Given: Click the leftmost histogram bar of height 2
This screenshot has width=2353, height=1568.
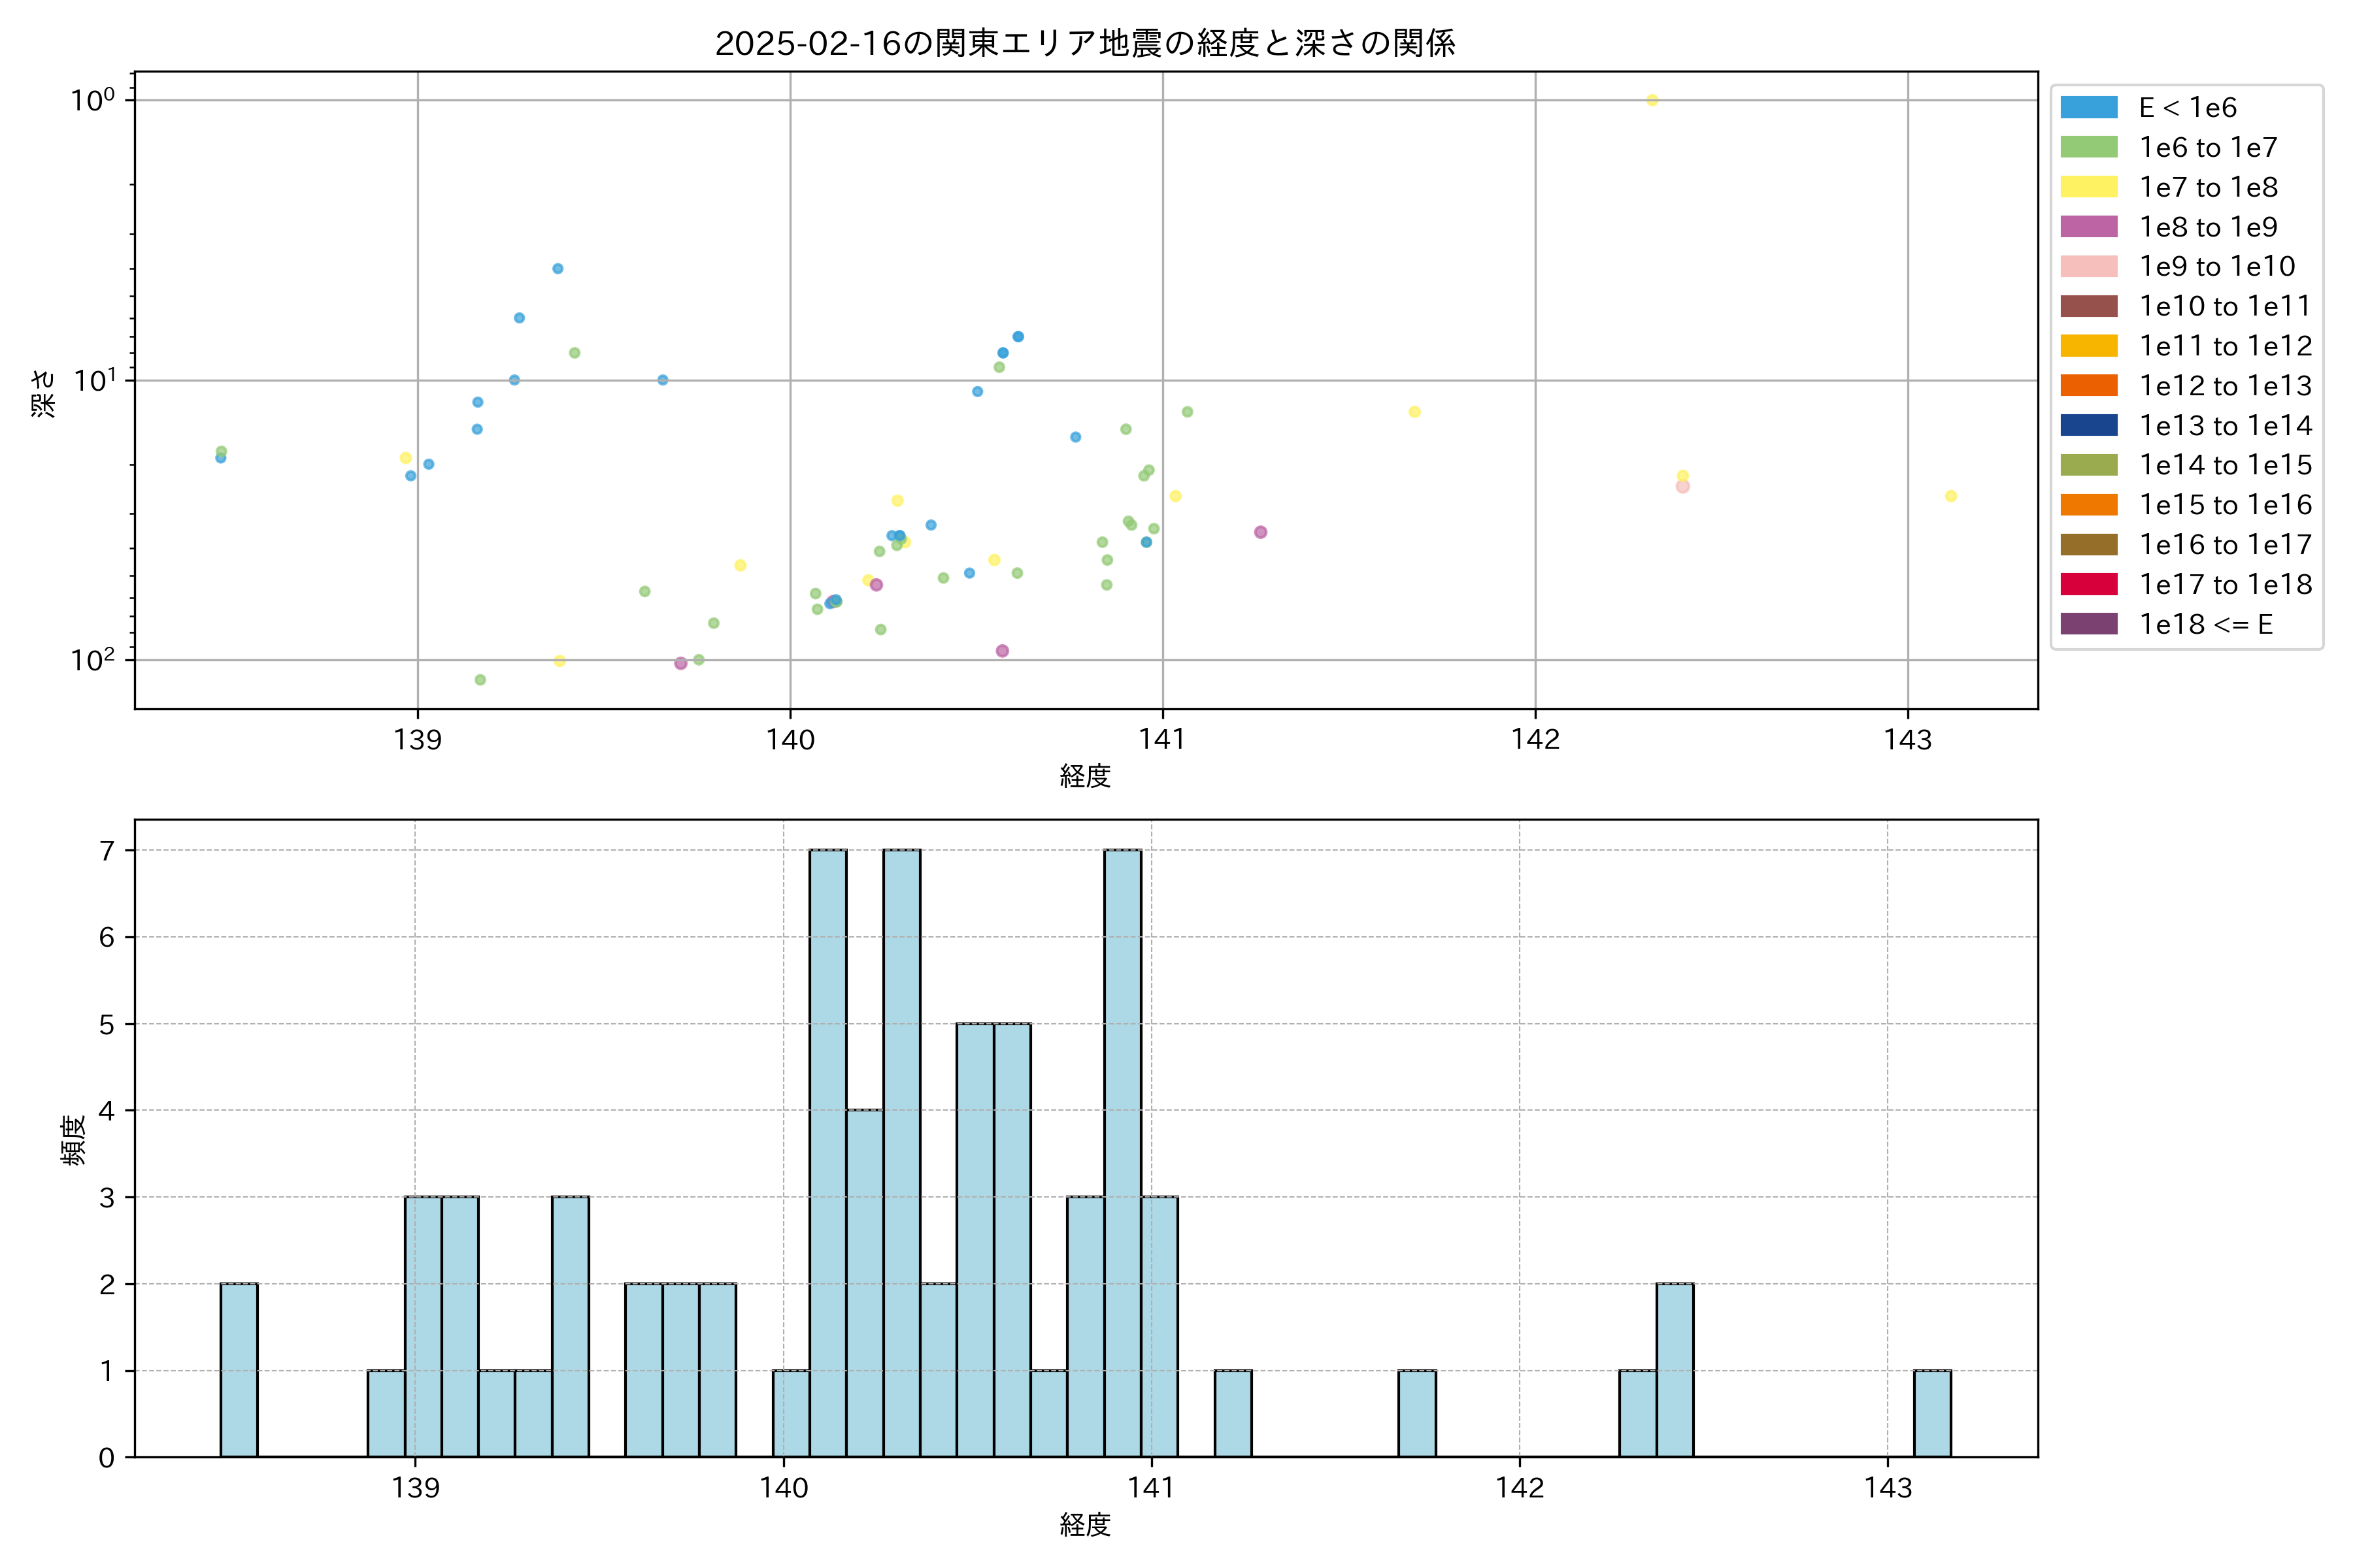Looking at the screenshot, I should (239, 1370).
